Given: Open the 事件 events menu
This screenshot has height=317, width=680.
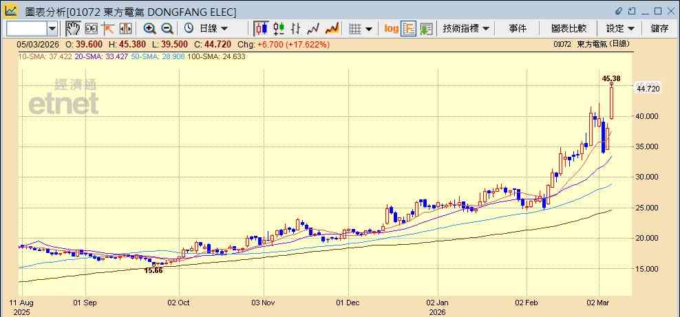Looking at the screenshot, I should (518, 29).
